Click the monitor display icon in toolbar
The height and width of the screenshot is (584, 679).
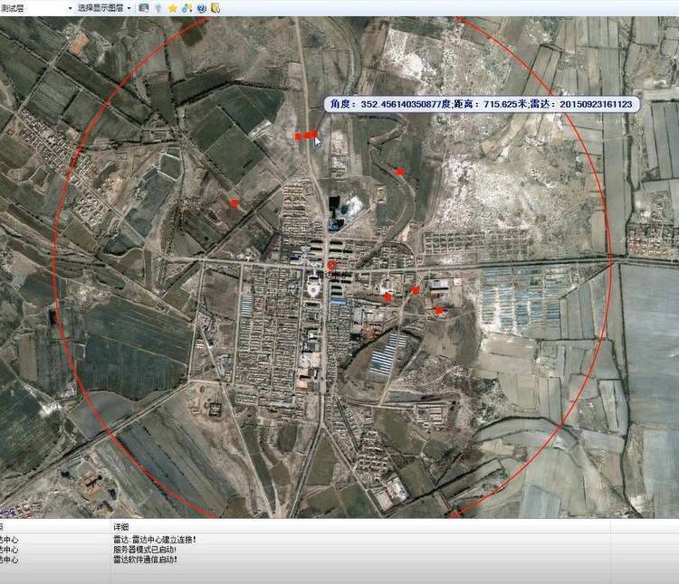click(x=144, y=8)
